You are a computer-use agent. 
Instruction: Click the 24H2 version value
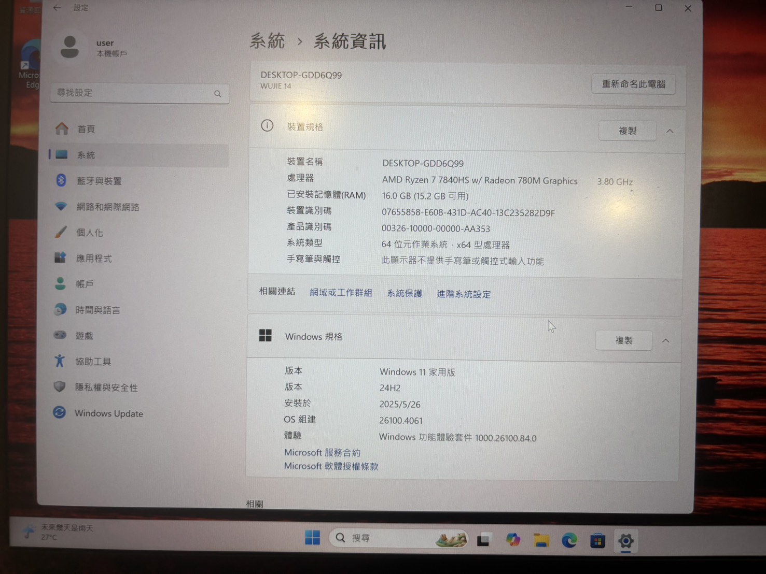(390, 388)
